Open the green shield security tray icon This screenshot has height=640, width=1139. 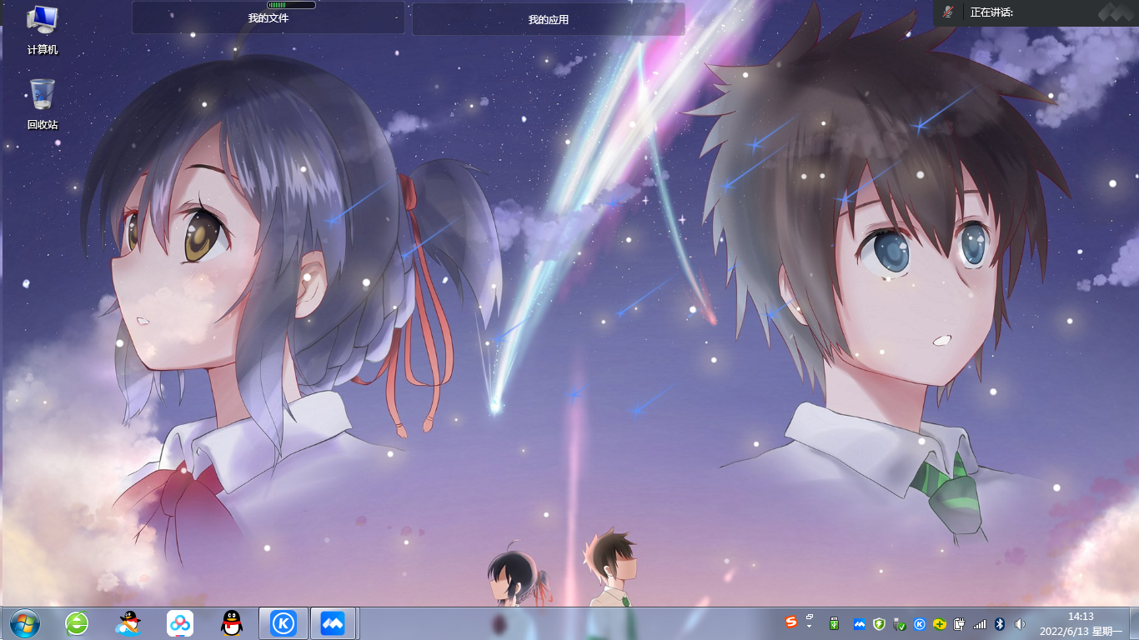click(879, 623)
